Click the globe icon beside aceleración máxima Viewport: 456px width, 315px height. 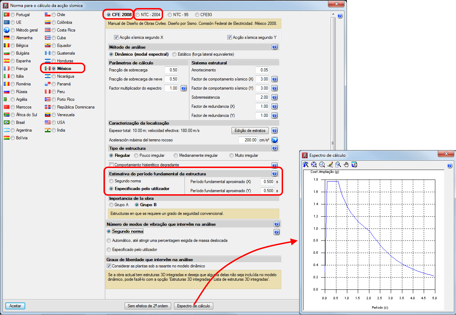click(x=275, y=140)
